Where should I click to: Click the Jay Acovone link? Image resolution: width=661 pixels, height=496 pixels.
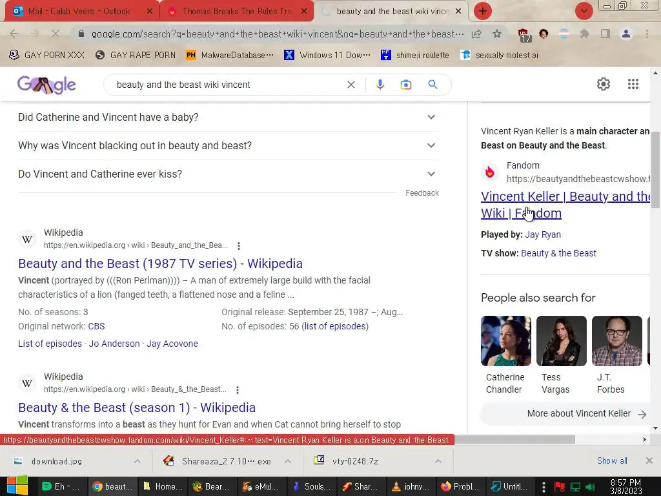(x=172, y=344)
